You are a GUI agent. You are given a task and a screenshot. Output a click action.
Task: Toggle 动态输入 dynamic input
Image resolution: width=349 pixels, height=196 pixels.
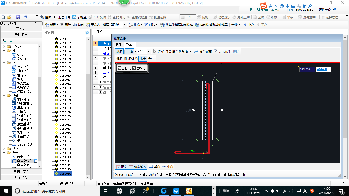pos(137,167)
